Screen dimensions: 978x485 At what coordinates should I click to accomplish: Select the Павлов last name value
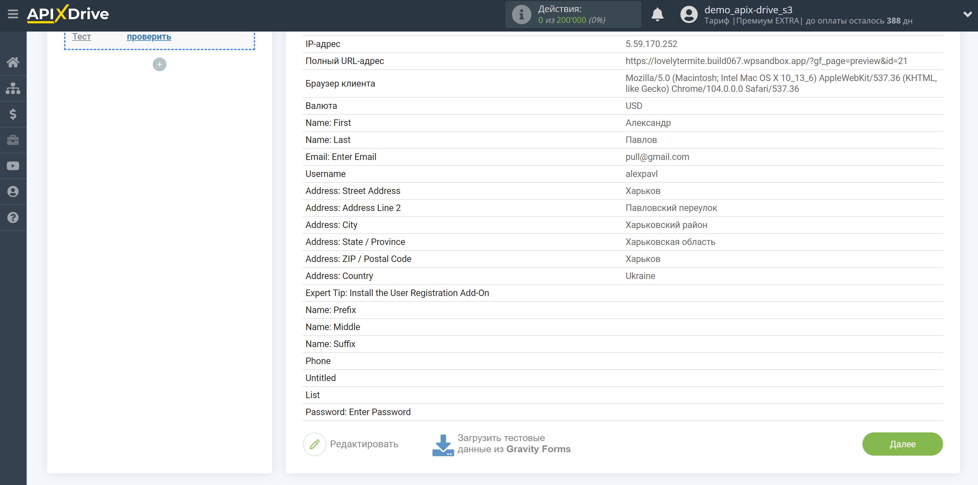point(641,140)
